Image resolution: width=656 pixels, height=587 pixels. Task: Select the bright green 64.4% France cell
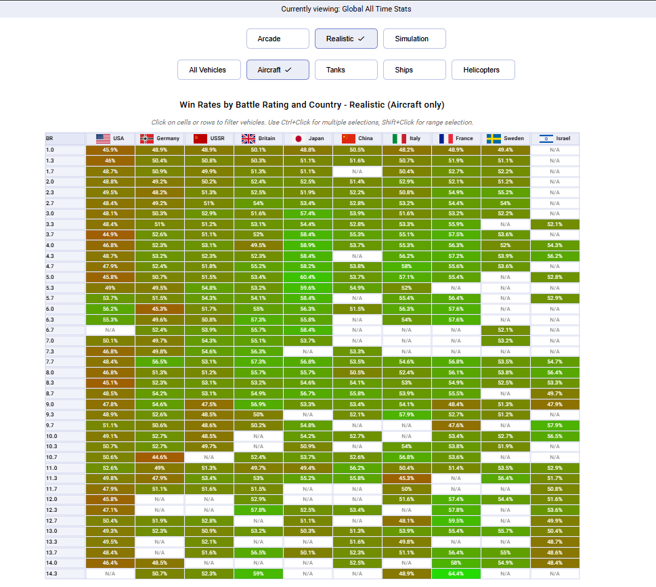tap(456, 573)
